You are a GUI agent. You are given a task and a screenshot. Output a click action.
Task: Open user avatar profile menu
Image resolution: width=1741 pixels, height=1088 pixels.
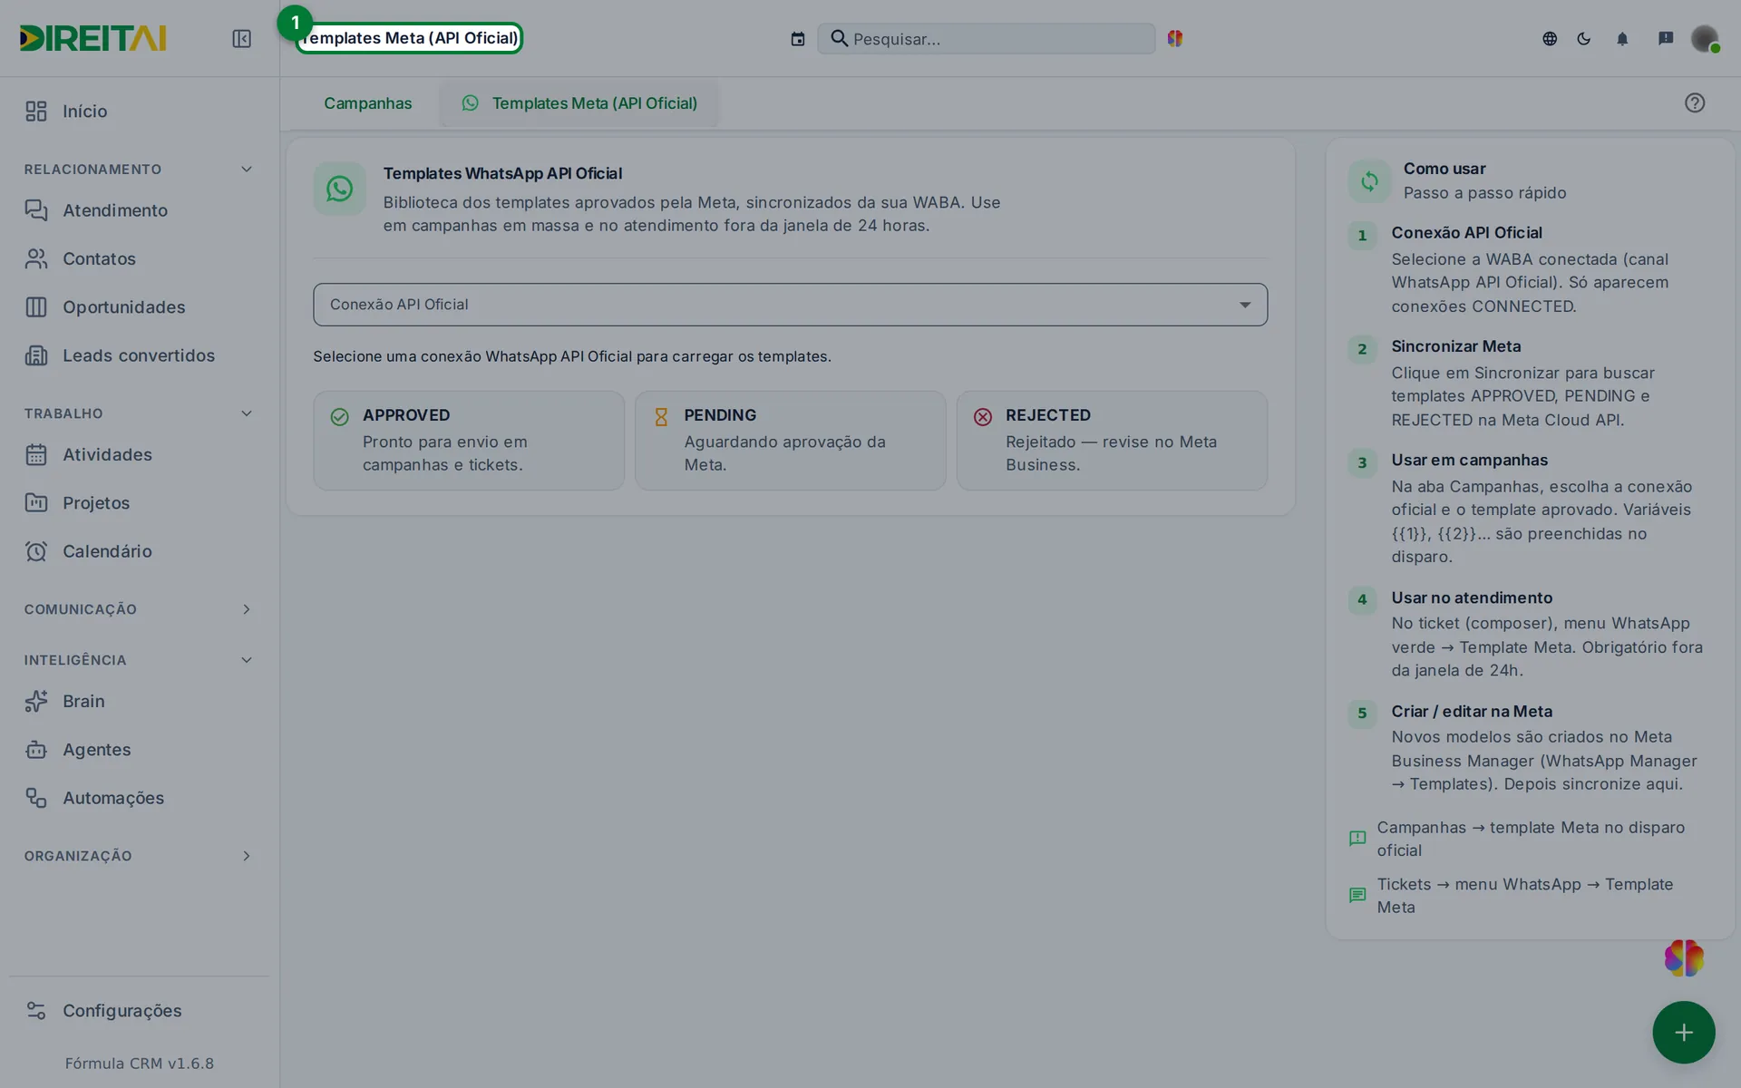(1705, 38)
